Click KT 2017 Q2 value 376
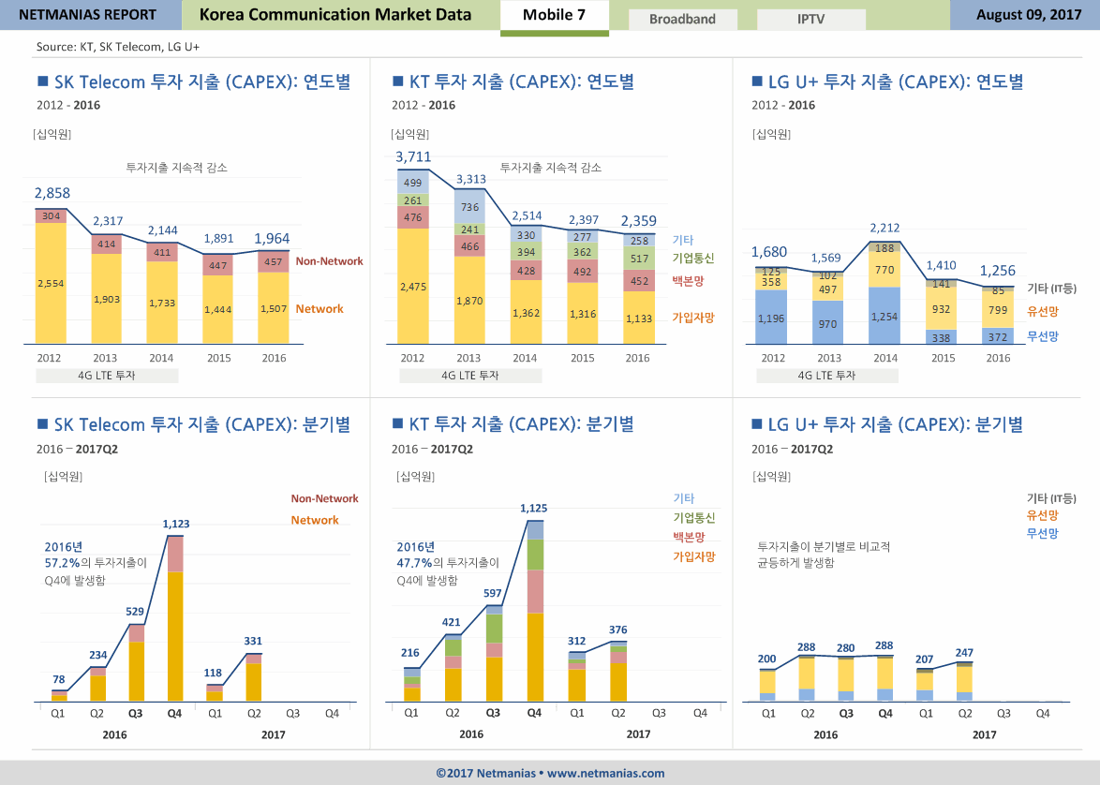Screen dimensions: 1100x785 (x=618, y=629)
